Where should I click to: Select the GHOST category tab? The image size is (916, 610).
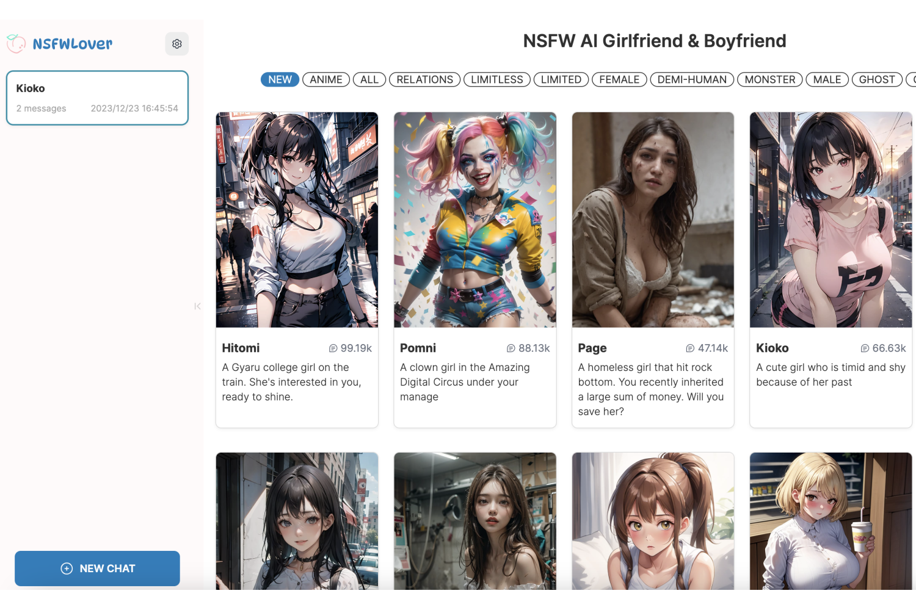(x=877, y=79)
